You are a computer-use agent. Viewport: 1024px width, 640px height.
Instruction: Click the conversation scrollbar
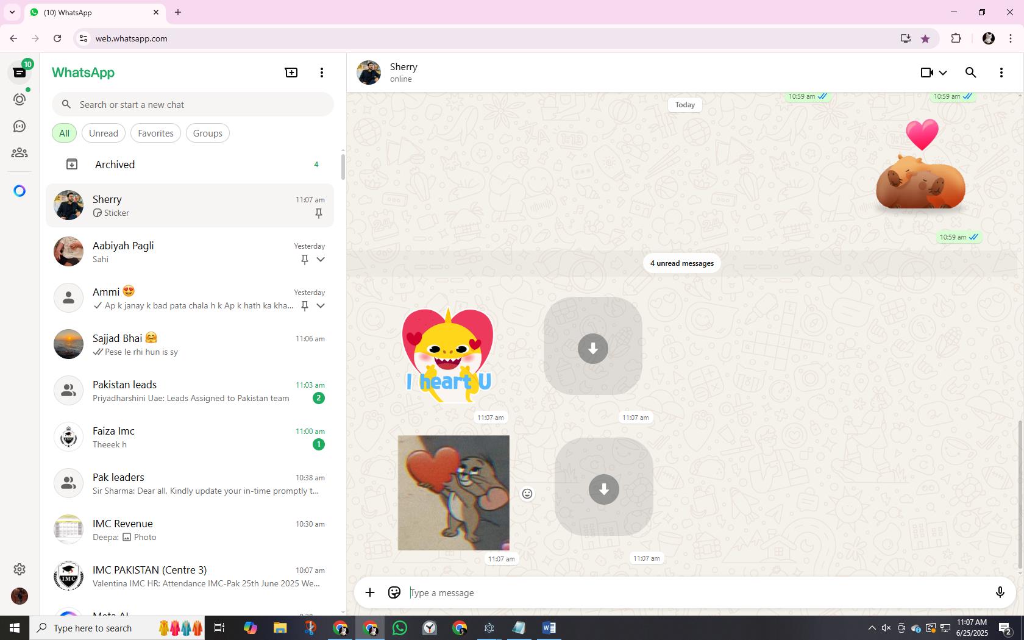tap(1020, 496)
